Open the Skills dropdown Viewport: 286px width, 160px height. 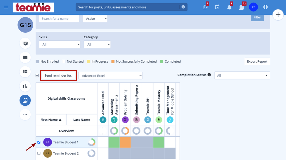click(60, 44)
